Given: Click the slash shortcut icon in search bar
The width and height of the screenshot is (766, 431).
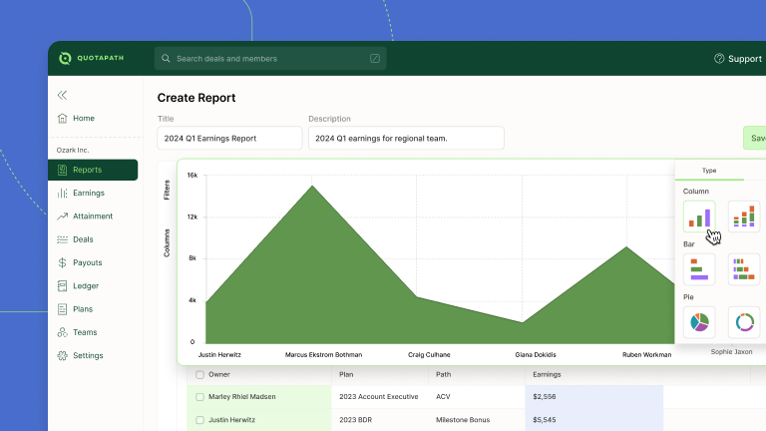Looking at the screenshot, I should (375, 58).
